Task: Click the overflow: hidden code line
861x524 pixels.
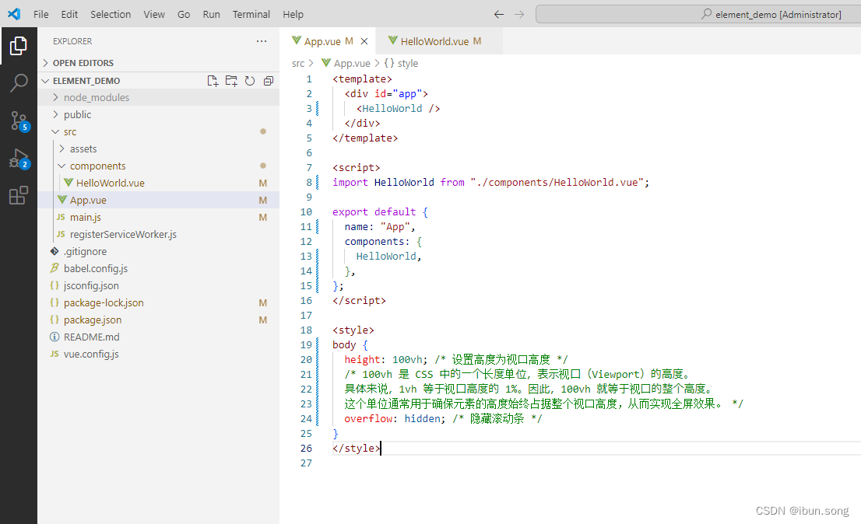Action: (x=443, y=418)
